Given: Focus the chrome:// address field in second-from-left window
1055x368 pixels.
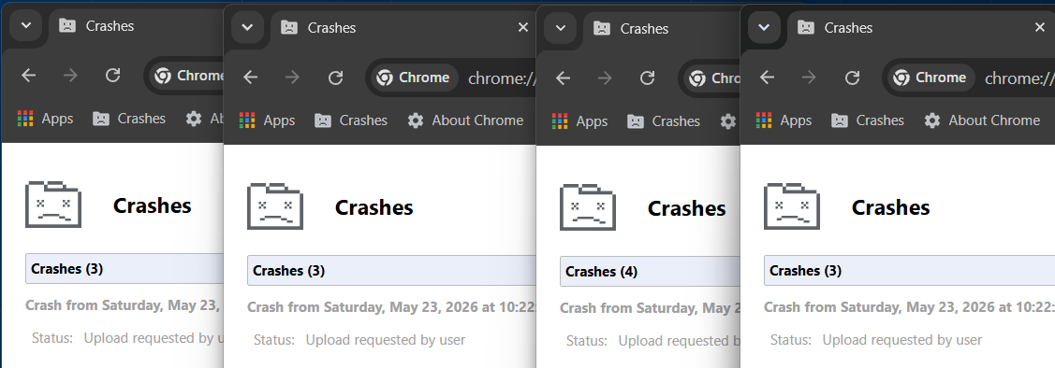Looking at the screenshot, I should click(501, 78).
